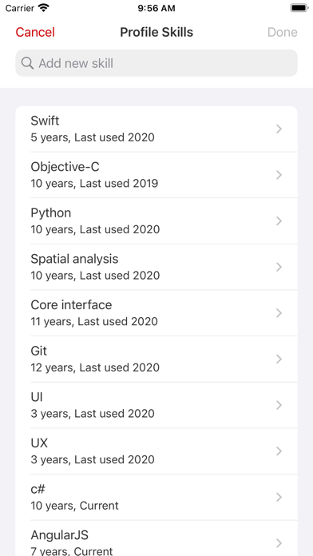Open Swift skill via its chevron
Viewport: 313px width, 556px height.
point(279,129)
